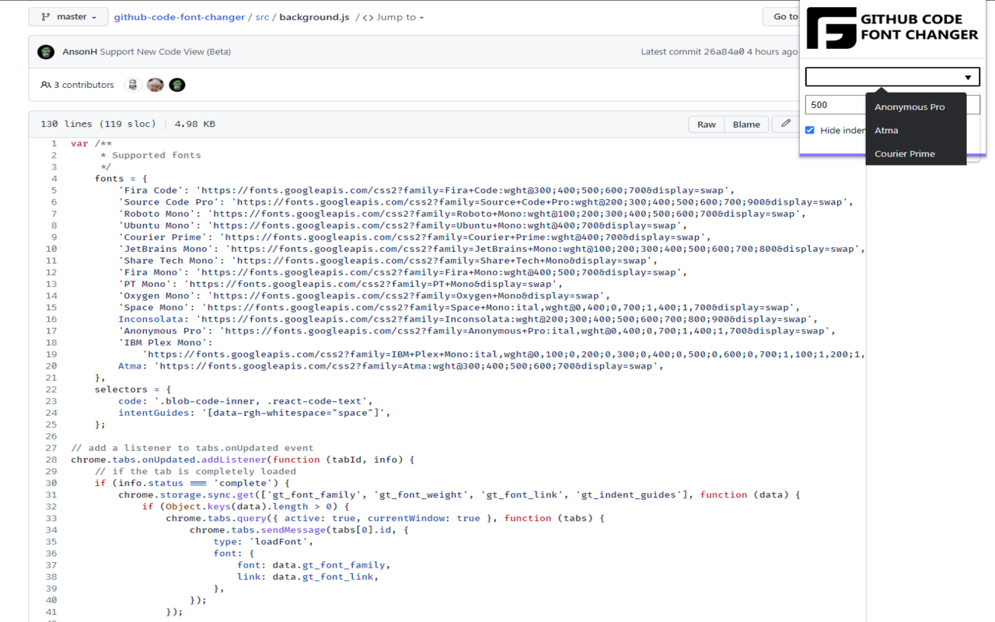Click the selectors variable on line 22
The height and width of the screenshot is (622, 995).
click(x=121, y=390)
